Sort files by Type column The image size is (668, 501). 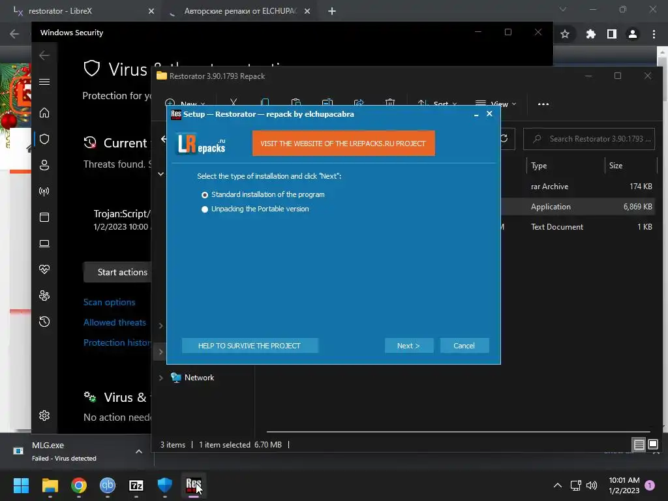(539, 166)
